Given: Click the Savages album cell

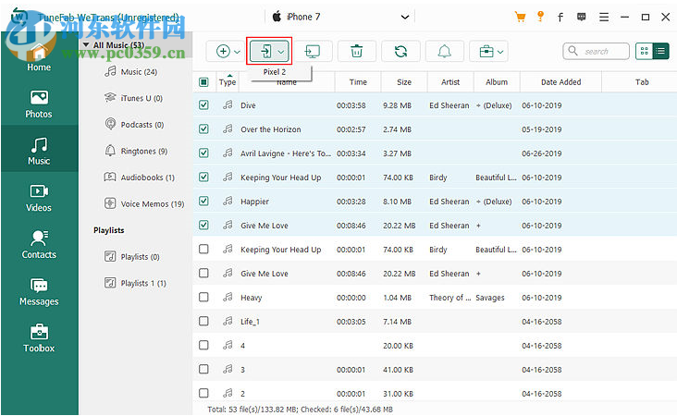Looking at the screenshot, I should click(489, 298).
